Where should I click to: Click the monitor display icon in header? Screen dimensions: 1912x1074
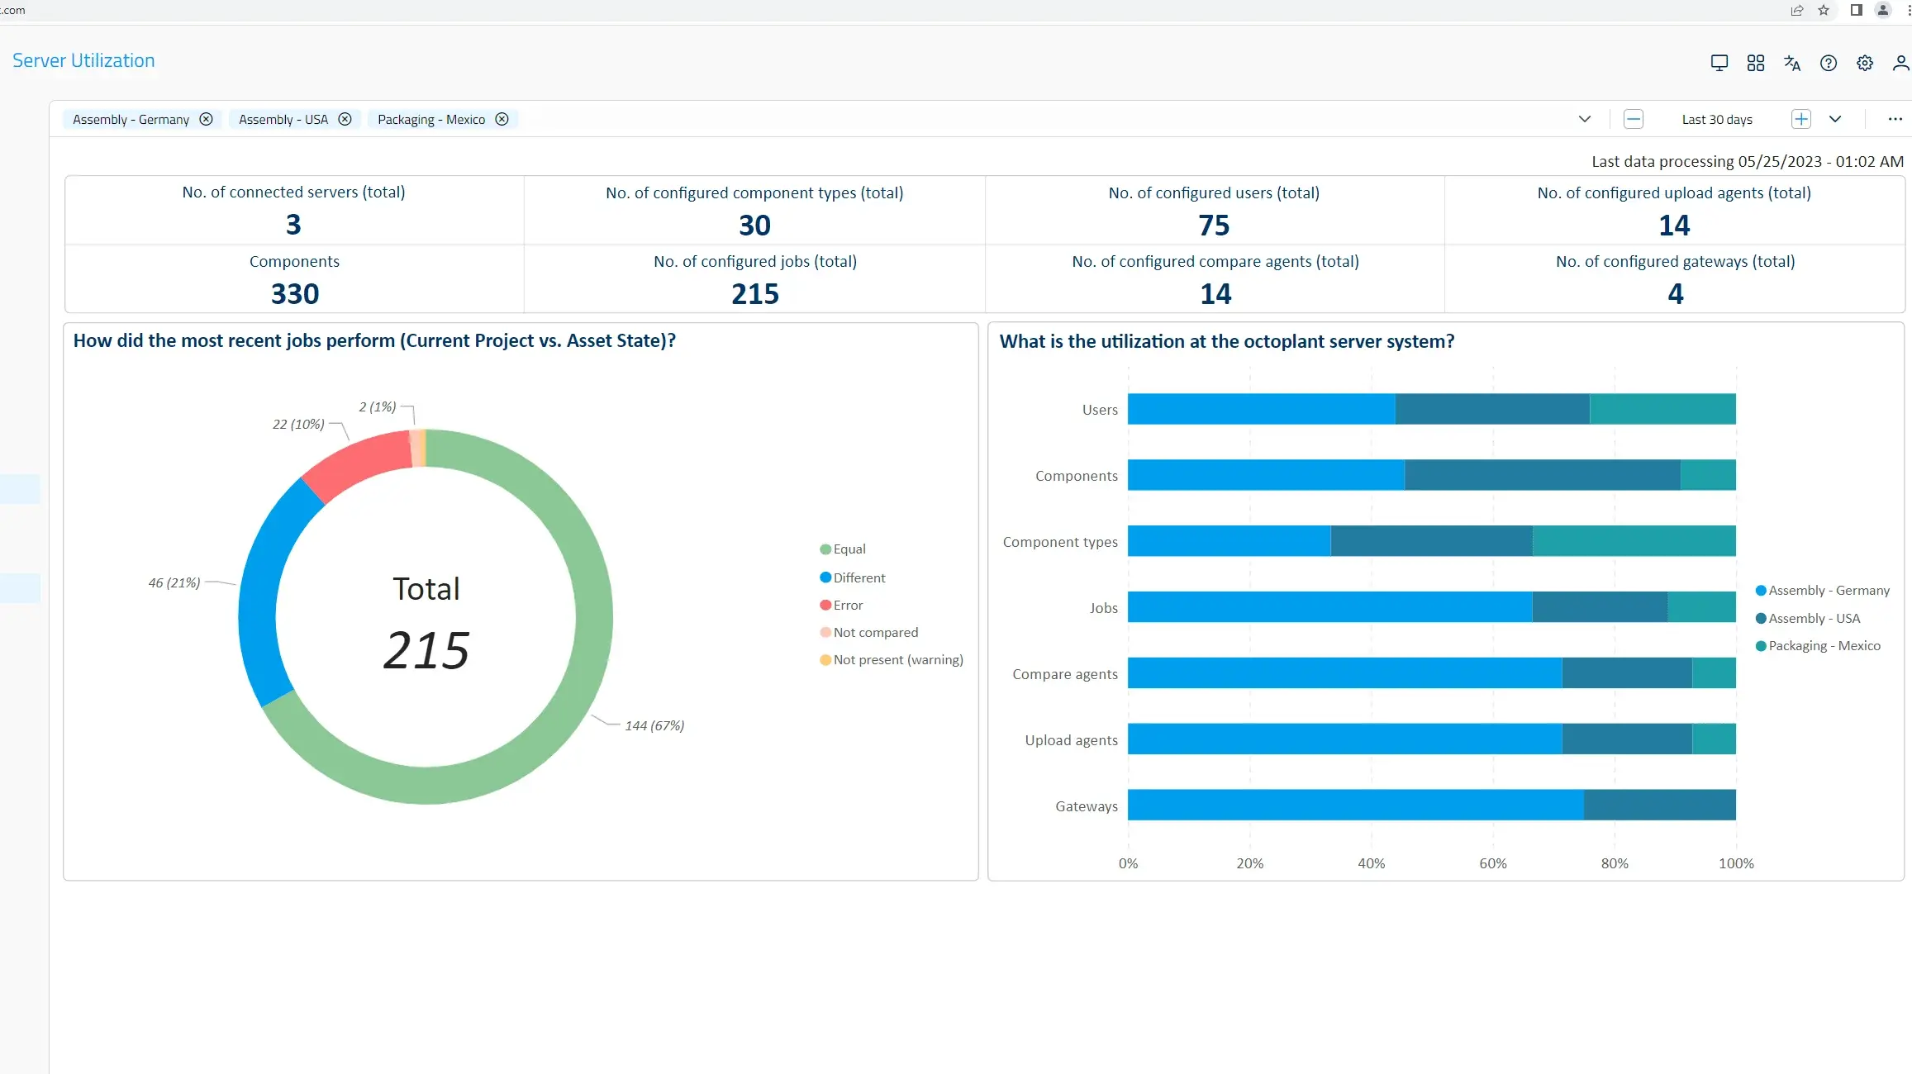click(1719, 63)
